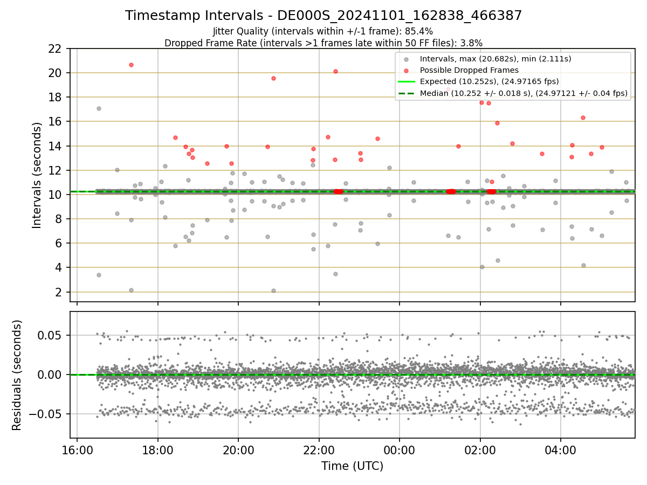This screenshot has height=485, width=647.
Task: Click the solid green line sample in legend
Action: pyautogui.click(x=407, y=82)
